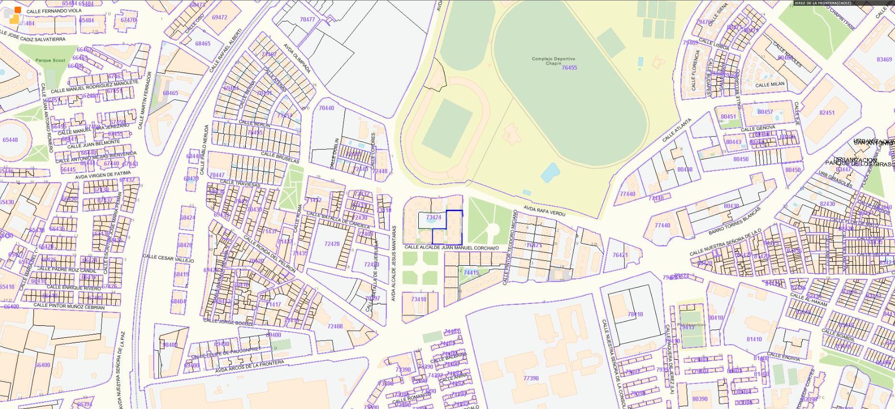The height and width of the screenshot is (409, 895).
Task: Click the BARRO TORRES BLANCAS label
Action: (734, 222)
